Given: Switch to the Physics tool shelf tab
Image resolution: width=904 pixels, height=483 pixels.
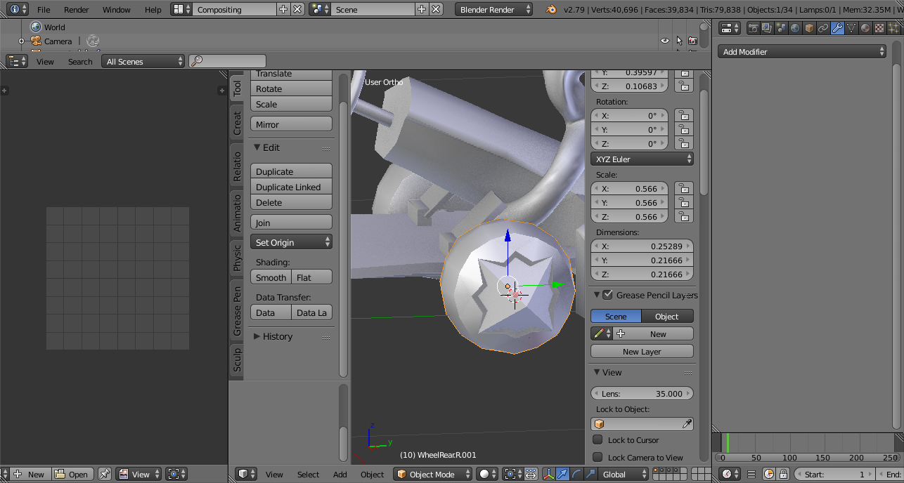Looking at the screenshot, I should (x=237, y=258).
